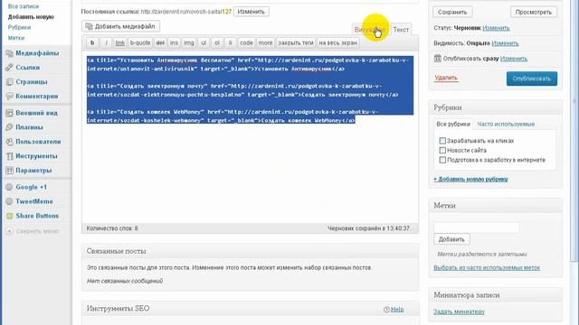
Task: Click Добавить button under Метки
Action: pos(451,239)
